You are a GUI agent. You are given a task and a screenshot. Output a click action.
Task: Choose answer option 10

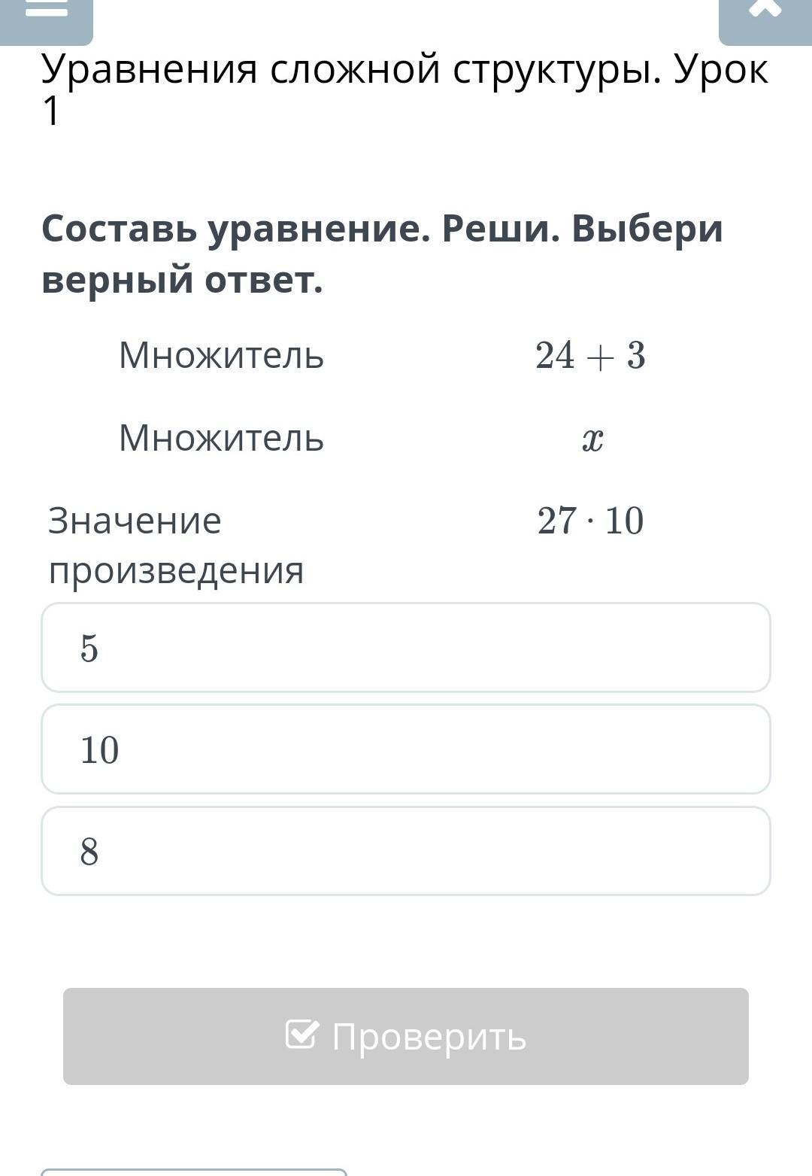[406, 749]
